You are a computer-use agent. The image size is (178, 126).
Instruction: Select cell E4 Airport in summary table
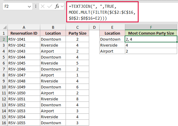(x=112, y=51)
